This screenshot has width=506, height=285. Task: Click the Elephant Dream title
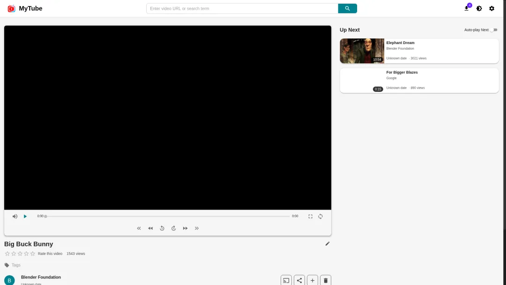pos(400,43)
